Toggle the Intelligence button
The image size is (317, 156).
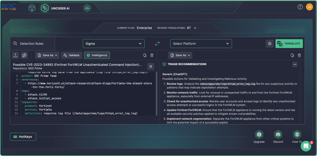coord(97,55)
